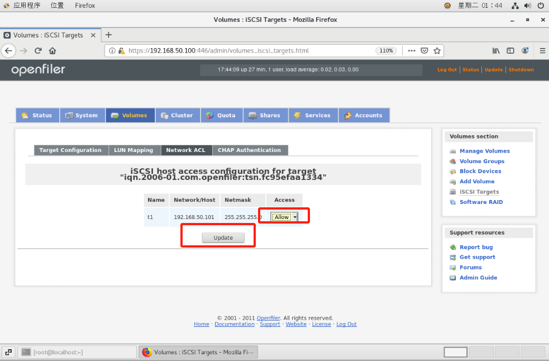Open the Accounts main tab

point(364,115)
